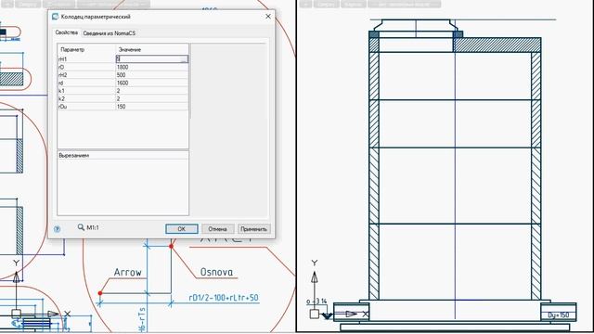Click the Колодец параметрический dialog title icon
Image resolution: width=594 pixels, height=334 pixels.
(56, 17)
